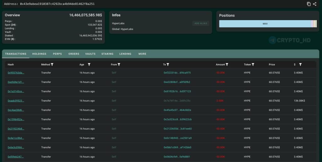Viewport: 322px width, 162px height.
Task: Click the Price column header
Action: (272, 64)
